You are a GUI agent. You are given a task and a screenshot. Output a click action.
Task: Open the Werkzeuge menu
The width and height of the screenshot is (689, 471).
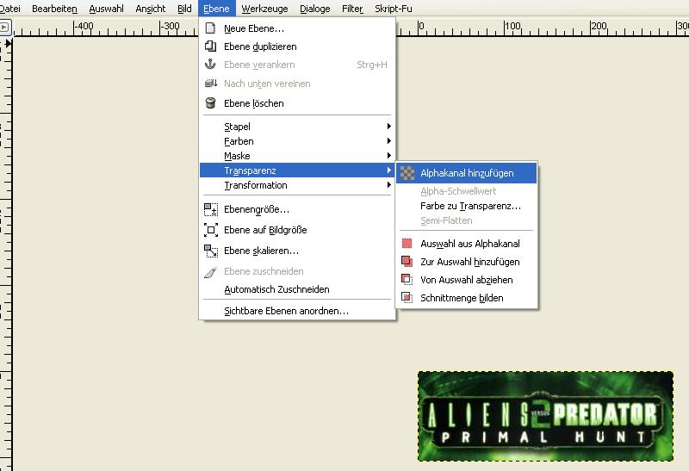(x=264, y=9)
